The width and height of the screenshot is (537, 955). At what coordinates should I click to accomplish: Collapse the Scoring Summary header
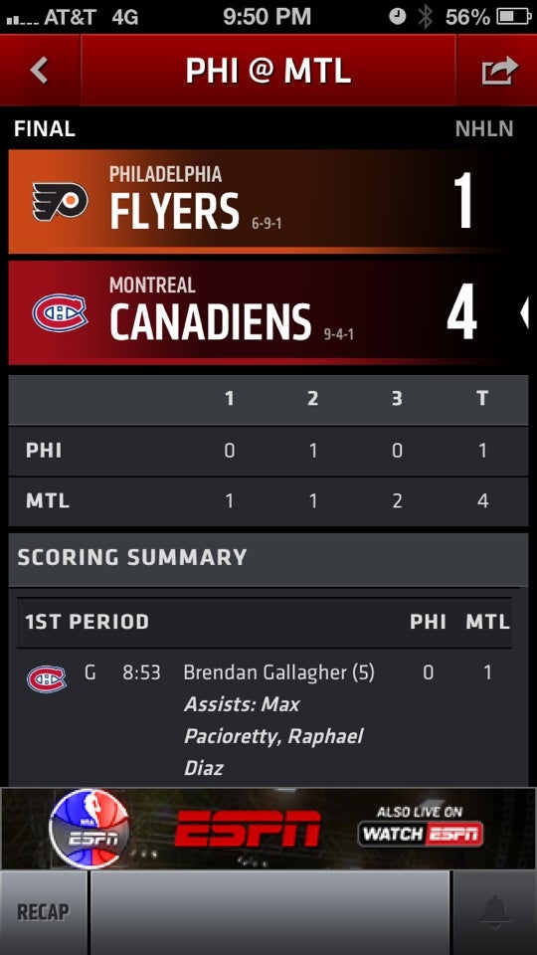[268, 557]
